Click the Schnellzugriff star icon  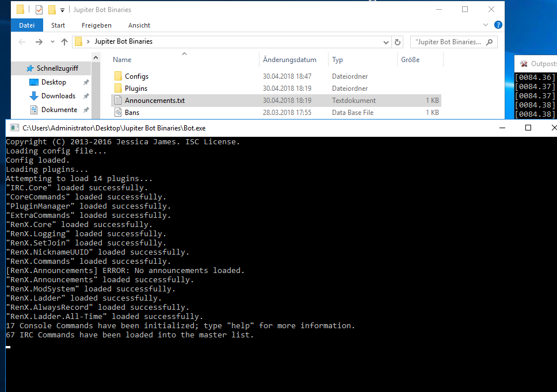tap(30, 68)
